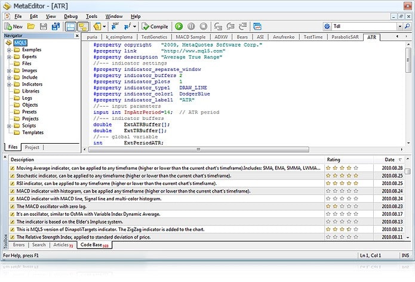Switch to the ParabolicSAR editor tab

coord(345,37)
